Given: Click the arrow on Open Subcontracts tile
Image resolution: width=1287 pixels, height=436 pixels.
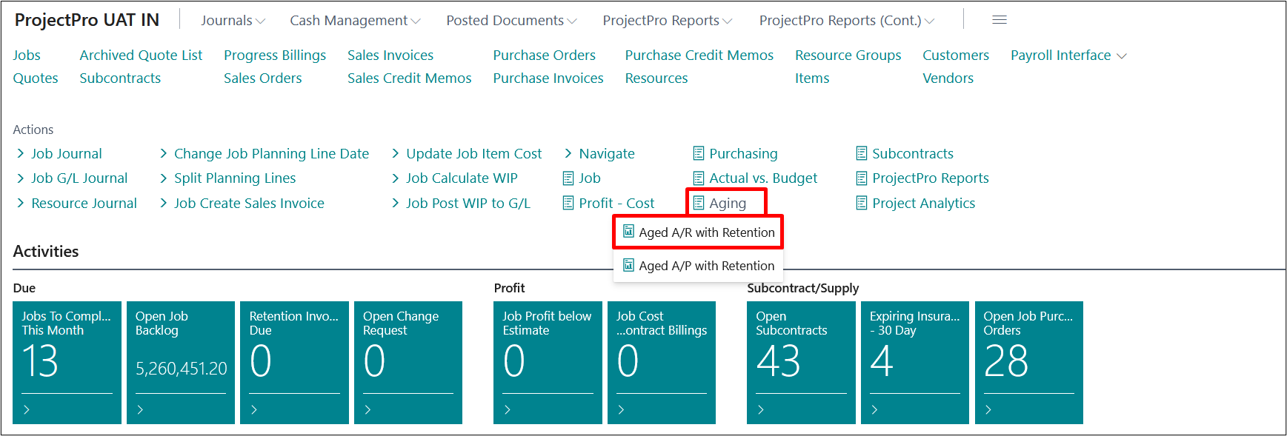Looking at the screenshot, I should (761, 409).
